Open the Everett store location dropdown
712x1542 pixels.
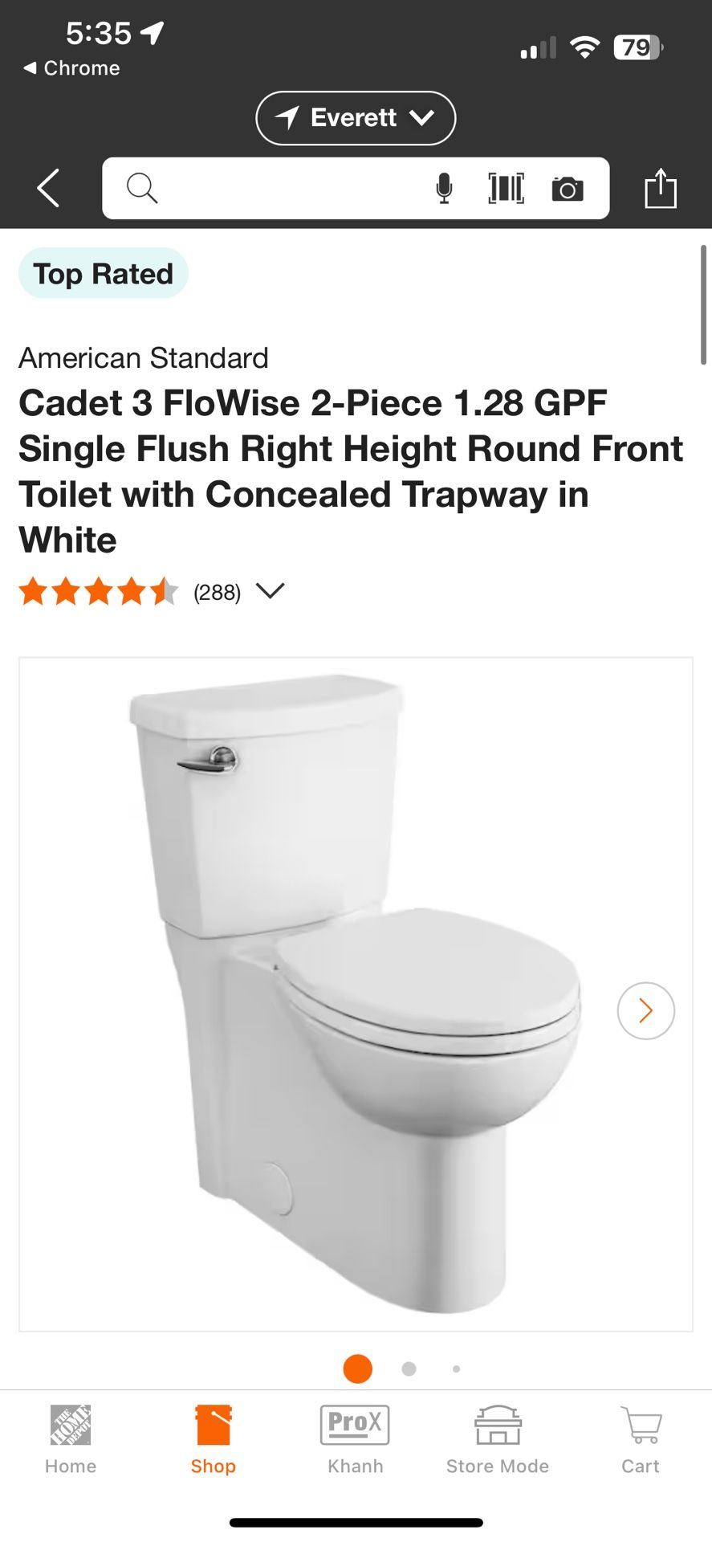click(x=356, y=118)
